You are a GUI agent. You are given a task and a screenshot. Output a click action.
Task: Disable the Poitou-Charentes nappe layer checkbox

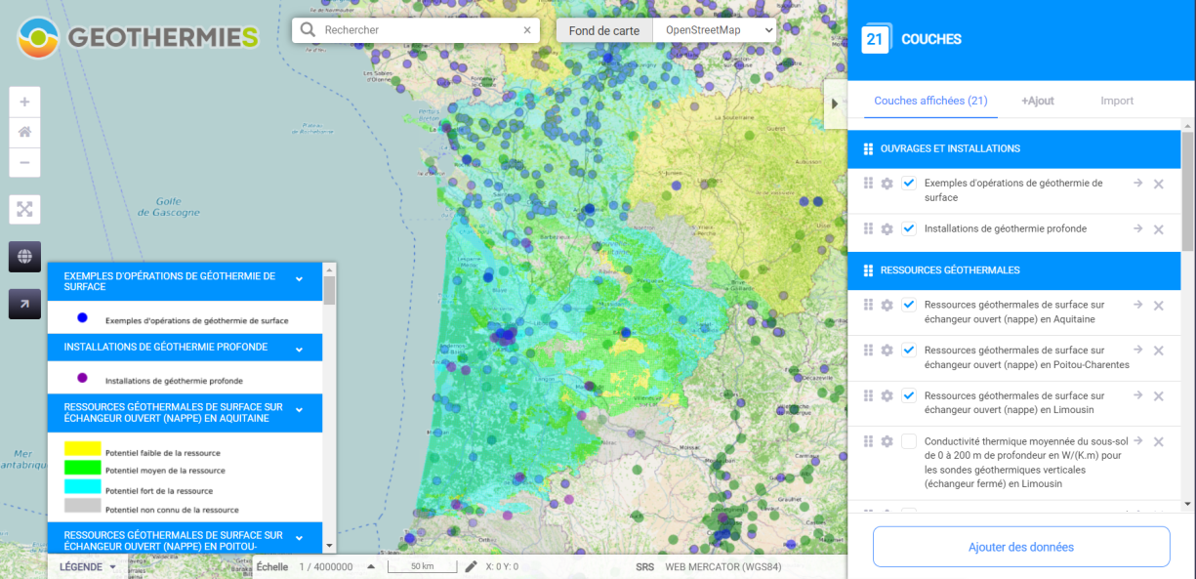(909, 351)
